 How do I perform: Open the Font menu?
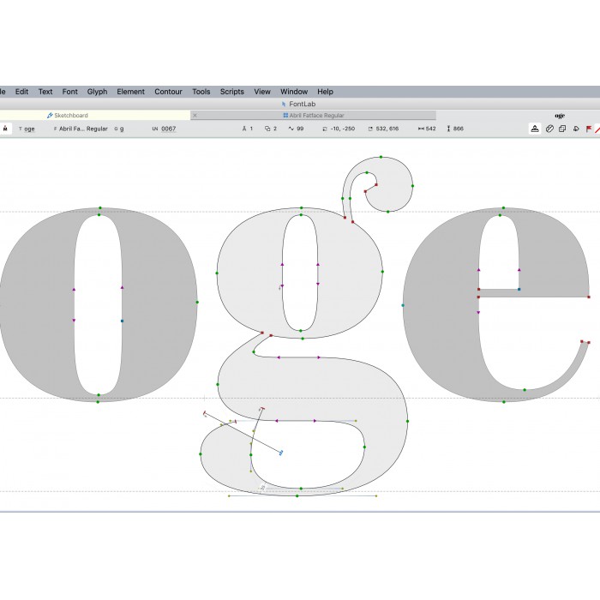(x=69, y=92)
